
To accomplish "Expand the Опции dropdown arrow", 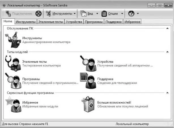I will tap(122, 14).
